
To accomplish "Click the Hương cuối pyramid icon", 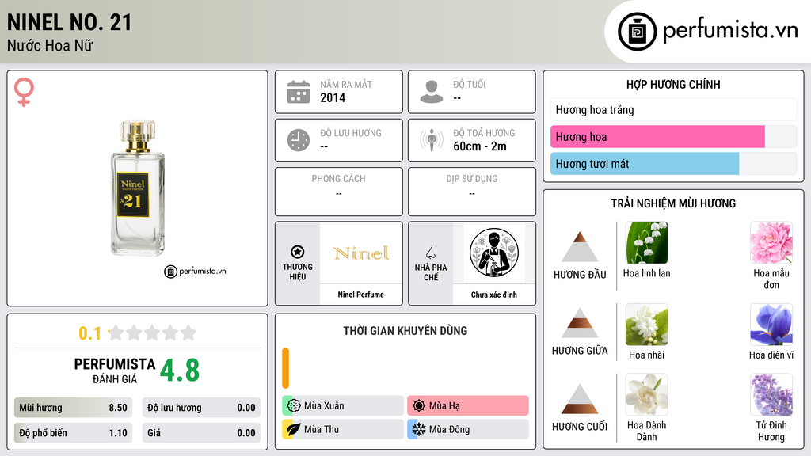I will [x=580, y=399].
